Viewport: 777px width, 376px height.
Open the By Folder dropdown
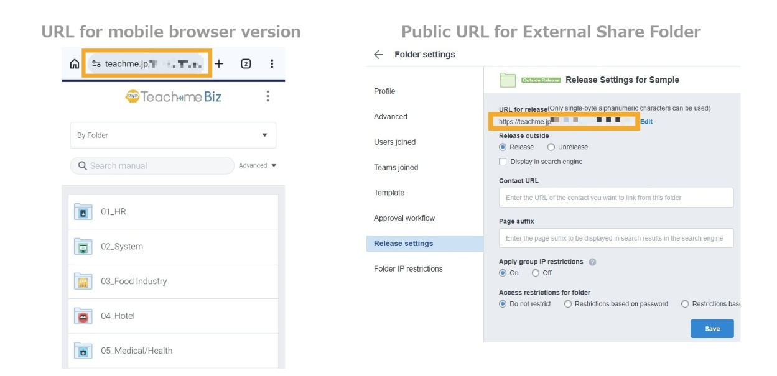[x=172, y=135]
